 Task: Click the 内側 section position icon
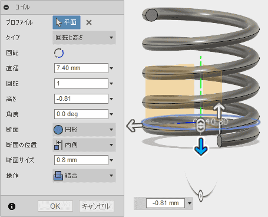pyautogui.click(x=58, y=145)
